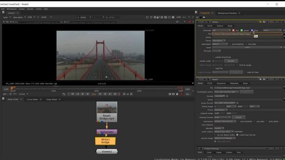Enable the read file checkbox
Screen dimensions: 285x160
point(213,68)
